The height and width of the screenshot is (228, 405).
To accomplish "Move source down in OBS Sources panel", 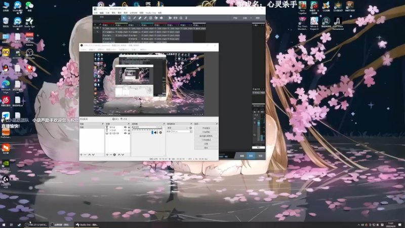I will tap(123, 155).
